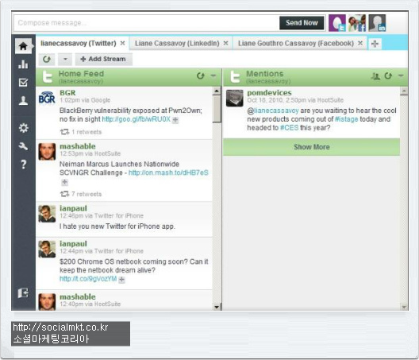Select the LinkedIn profile avatar

tap(377, 23)
